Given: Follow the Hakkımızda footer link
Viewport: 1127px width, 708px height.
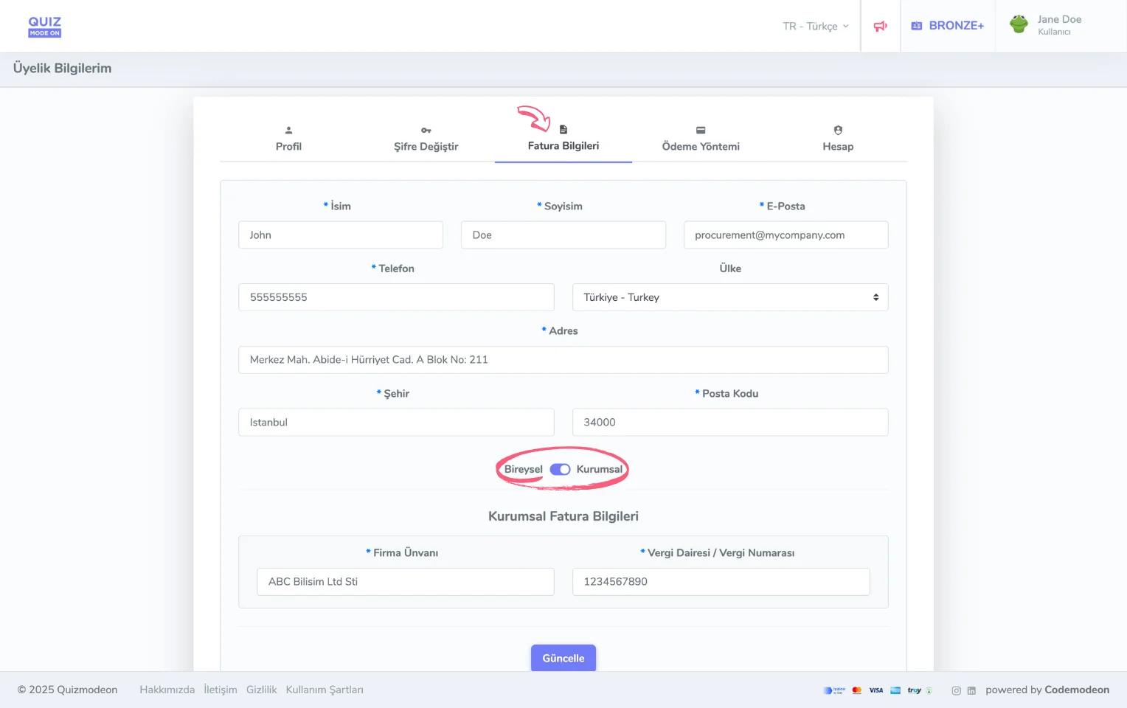Looking at the screenshot, I should 167,690.
